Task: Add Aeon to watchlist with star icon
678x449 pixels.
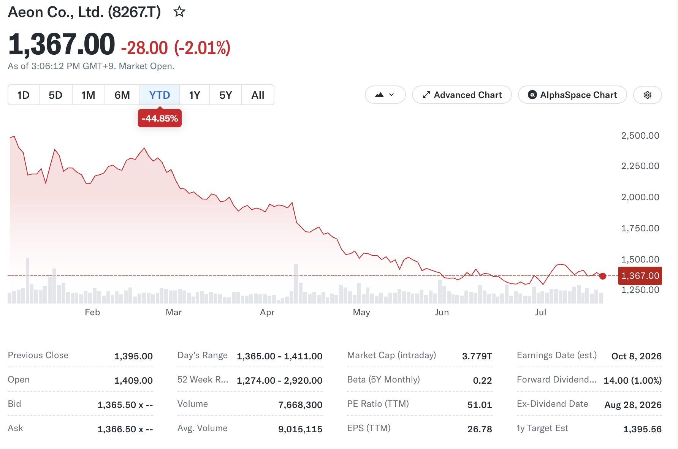Action: (179, 12)
